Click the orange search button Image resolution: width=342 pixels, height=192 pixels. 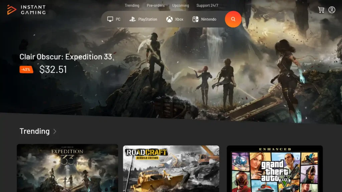pos(233,19)
